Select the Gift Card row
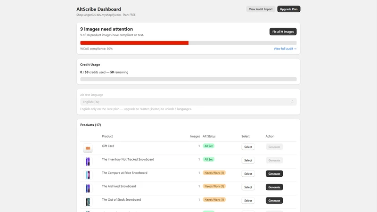Image resolution: width=377 pixels, height=212 pixels. [x=248, y=147]
